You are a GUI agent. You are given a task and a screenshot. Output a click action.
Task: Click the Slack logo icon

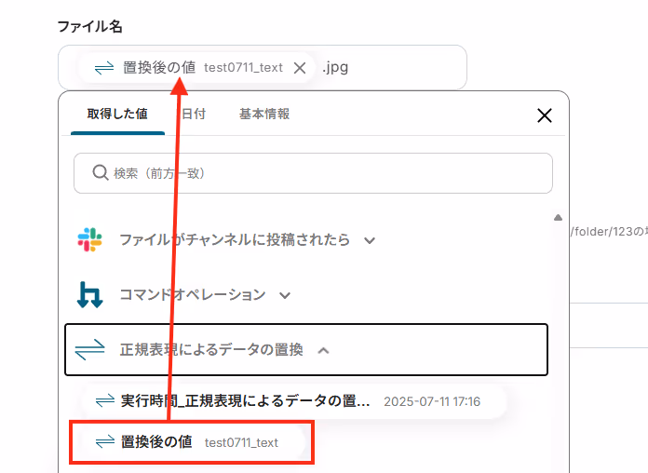tap(89, 240)
